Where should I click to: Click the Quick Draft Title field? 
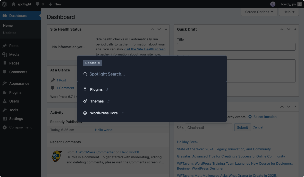(236, 47)
